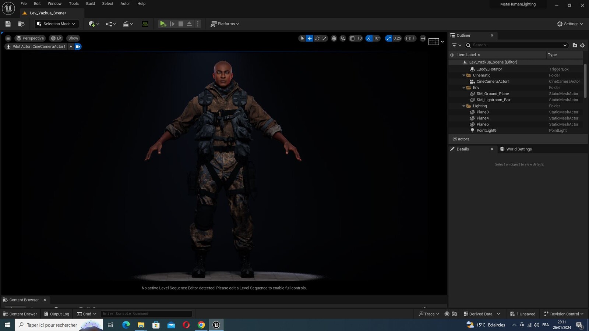Open the Output Log
The height and width of the screenshot is (331, 589).
(x=57, y=314)
